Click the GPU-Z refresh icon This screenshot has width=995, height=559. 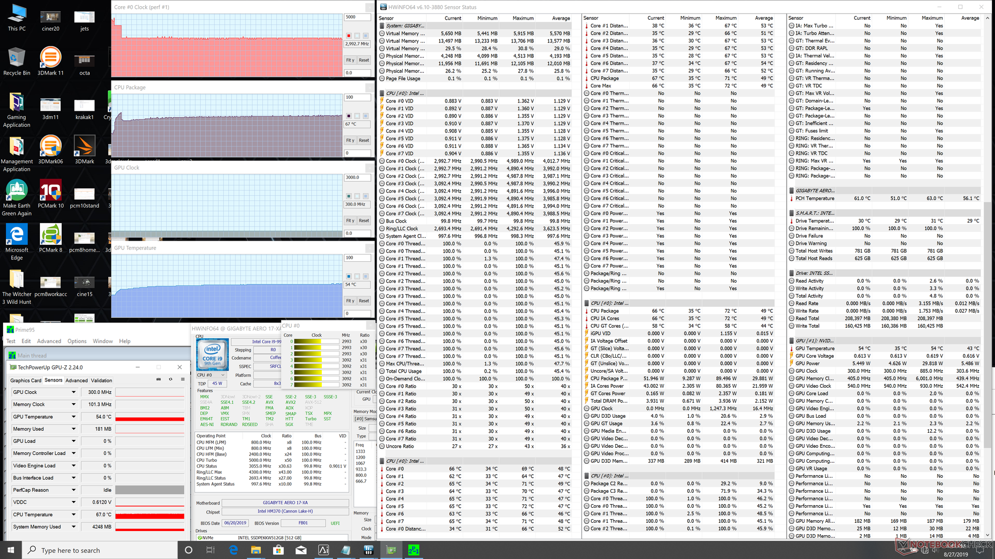[x=170, y=379]
